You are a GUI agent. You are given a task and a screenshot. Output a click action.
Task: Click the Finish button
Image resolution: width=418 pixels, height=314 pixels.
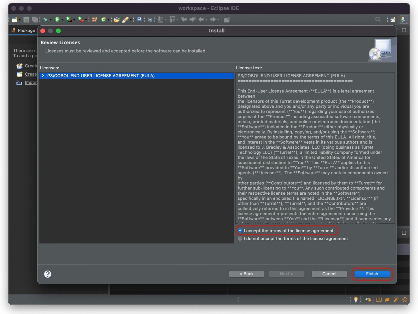coord(372,274)
